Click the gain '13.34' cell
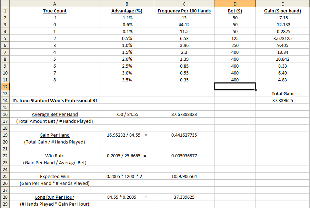 [282, 52]
